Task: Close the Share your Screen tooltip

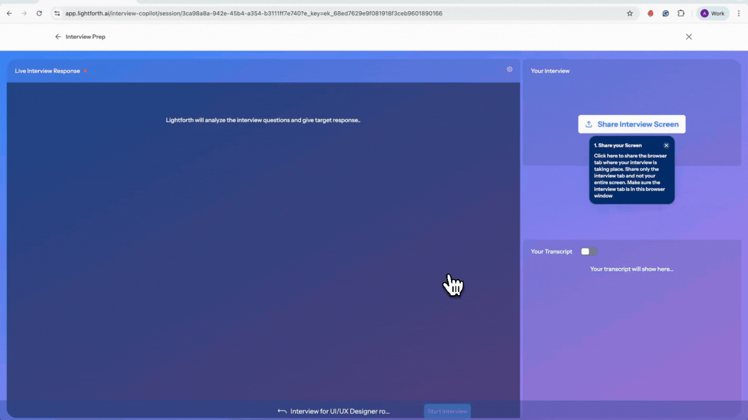Action: click(666, 145)
